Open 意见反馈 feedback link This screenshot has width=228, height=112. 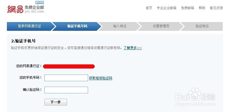216,8
